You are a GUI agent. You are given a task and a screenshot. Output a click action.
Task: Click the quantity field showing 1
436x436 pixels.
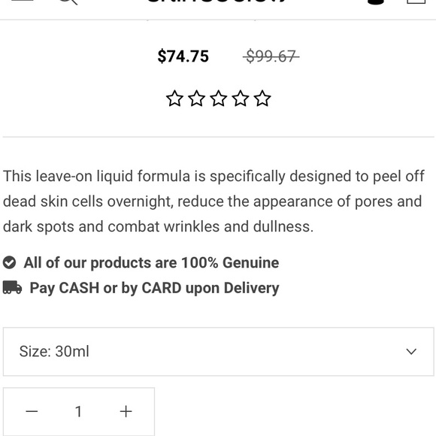pos(79,411)
